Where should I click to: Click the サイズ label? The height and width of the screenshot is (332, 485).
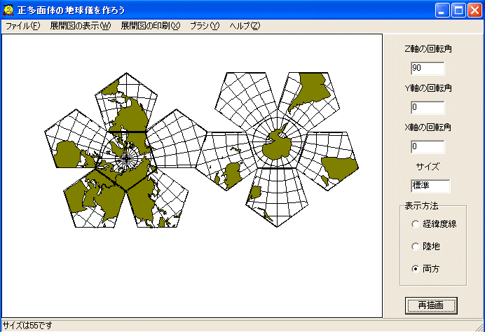point(428,167)
